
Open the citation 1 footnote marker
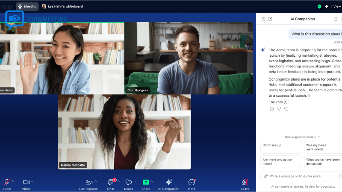point(309,96)
